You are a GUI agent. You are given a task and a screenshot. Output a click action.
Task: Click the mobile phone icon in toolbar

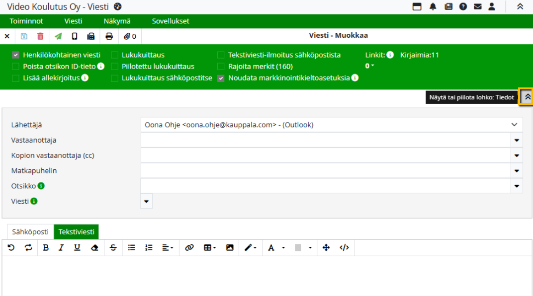click(75, 36)
